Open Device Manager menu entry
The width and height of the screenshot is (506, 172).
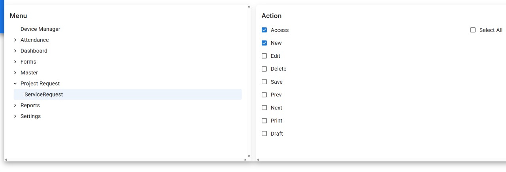pos(40,29)
